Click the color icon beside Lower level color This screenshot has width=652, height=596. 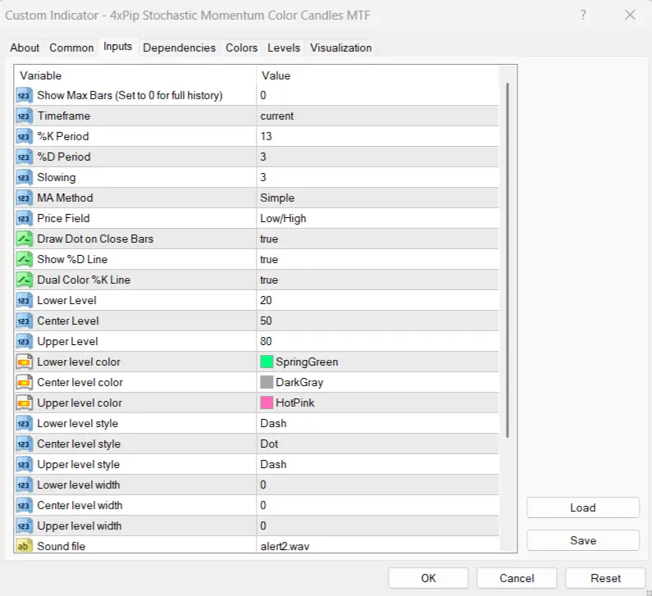pyautogui.click(x=24, y=362)
